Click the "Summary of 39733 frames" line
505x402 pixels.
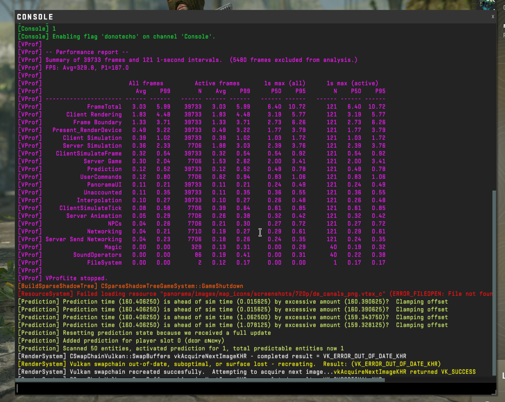pyautogui.click(x=188, y=60)
